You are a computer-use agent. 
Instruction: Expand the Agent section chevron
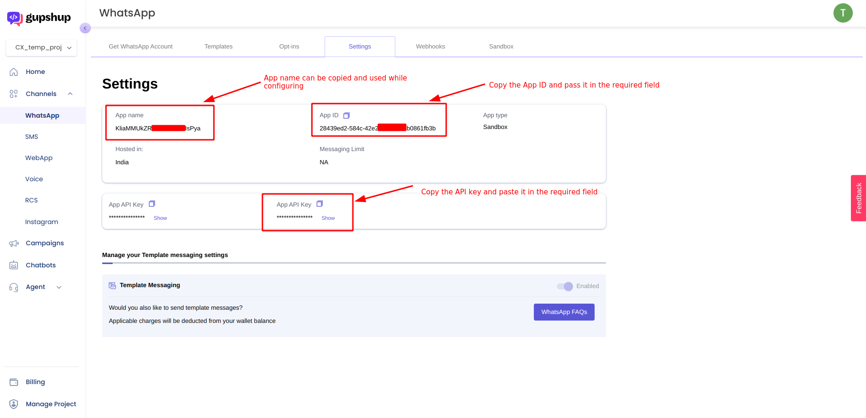click(x=59, y=287)
